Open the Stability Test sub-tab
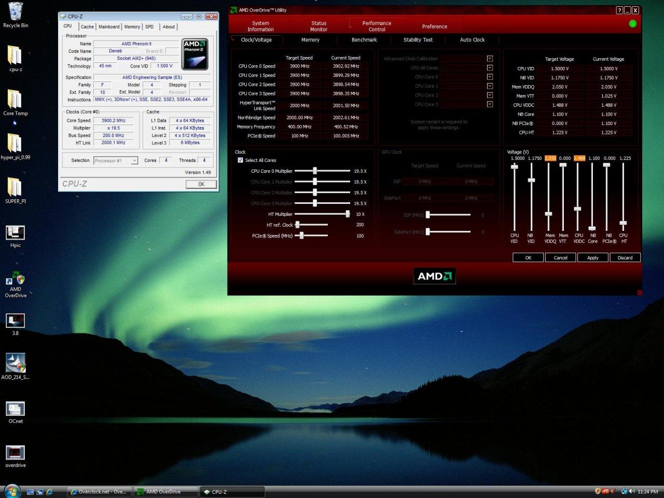The height and width of the screenshot is (498, 664). tap(418, 40)
